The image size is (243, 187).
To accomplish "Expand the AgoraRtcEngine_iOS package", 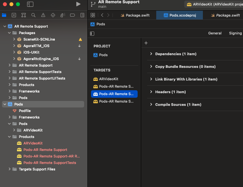I will pos(14,59).
